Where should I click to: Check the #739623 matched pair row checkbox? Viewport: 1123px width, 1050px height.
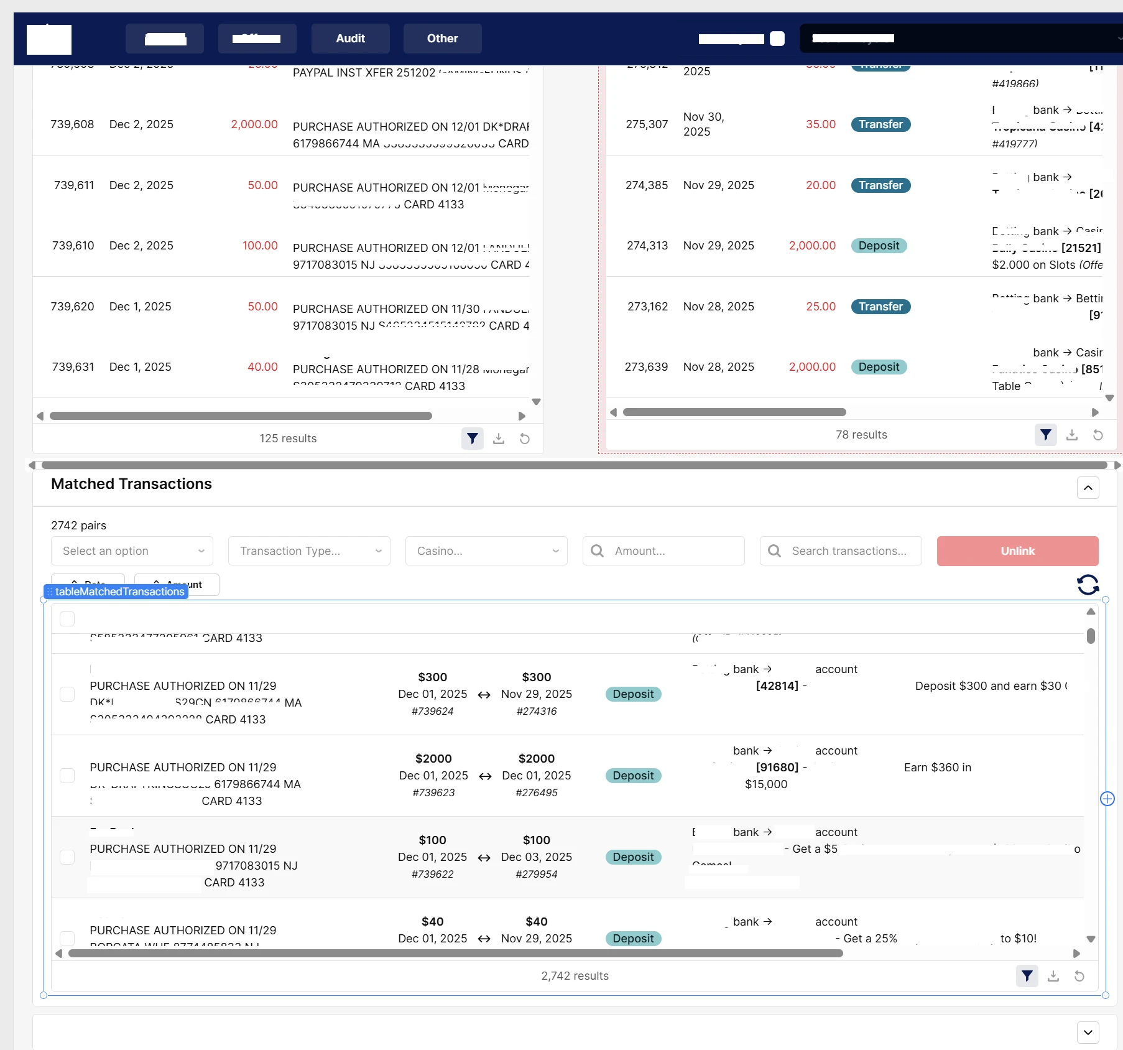67,776
